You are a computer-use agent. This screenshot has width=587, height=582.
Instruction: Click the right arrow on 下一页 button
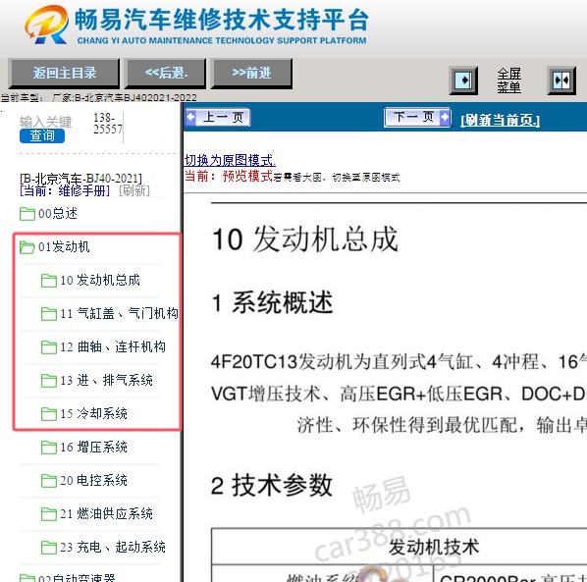(x=445, y=117)
